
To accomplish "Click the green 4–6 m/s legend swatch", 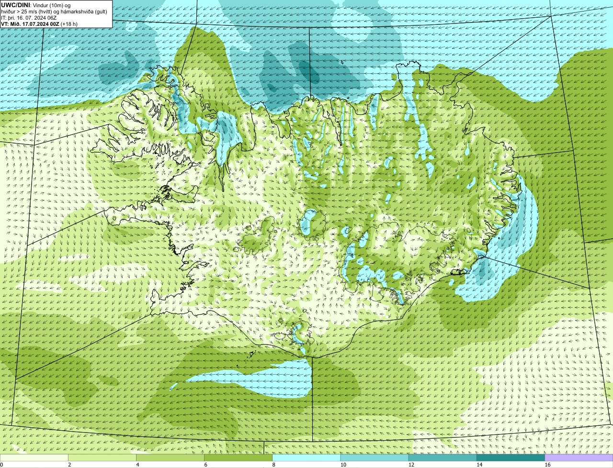I will pyautogui.click(x=170, y=458).
